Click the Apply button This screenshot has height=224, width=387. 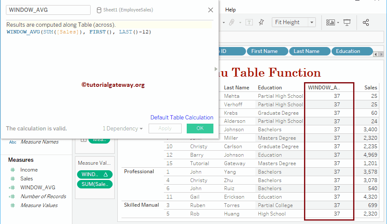[x=165, y=128]
